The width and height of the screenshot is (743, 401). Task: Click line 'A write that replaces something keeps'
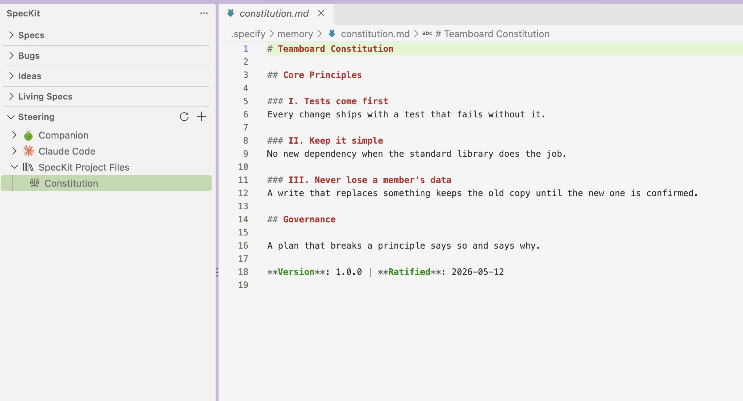tap(483, 193)
